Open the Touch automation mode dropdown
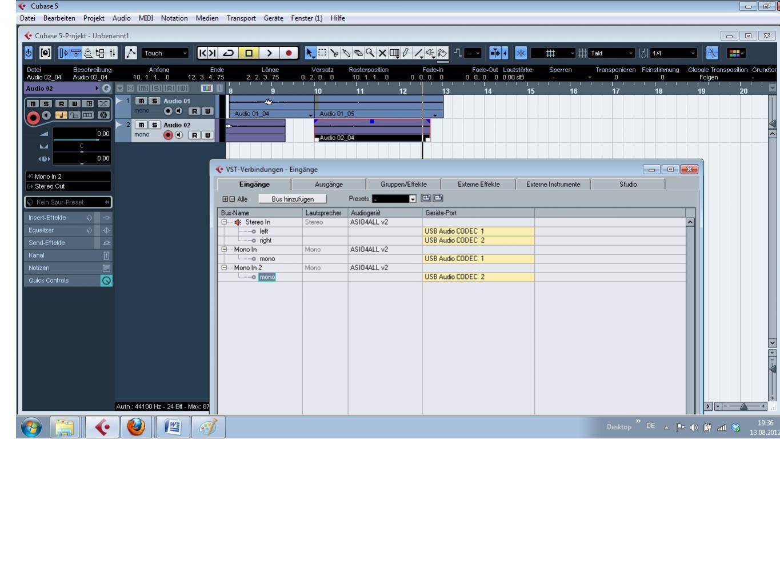The image size is (780, 580). 165,53
